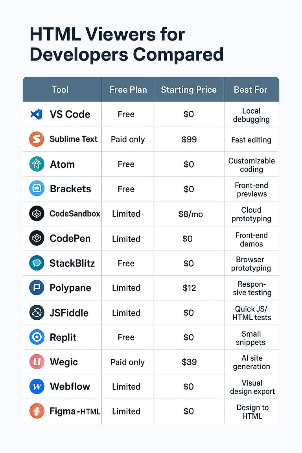302x453 pixels.
Task: Select the CodePen logo icon
Action: click(x=37, y=238)
